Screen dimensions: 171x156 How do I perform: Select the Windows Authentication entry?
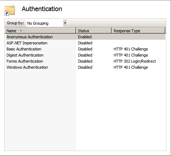point(27,67)
